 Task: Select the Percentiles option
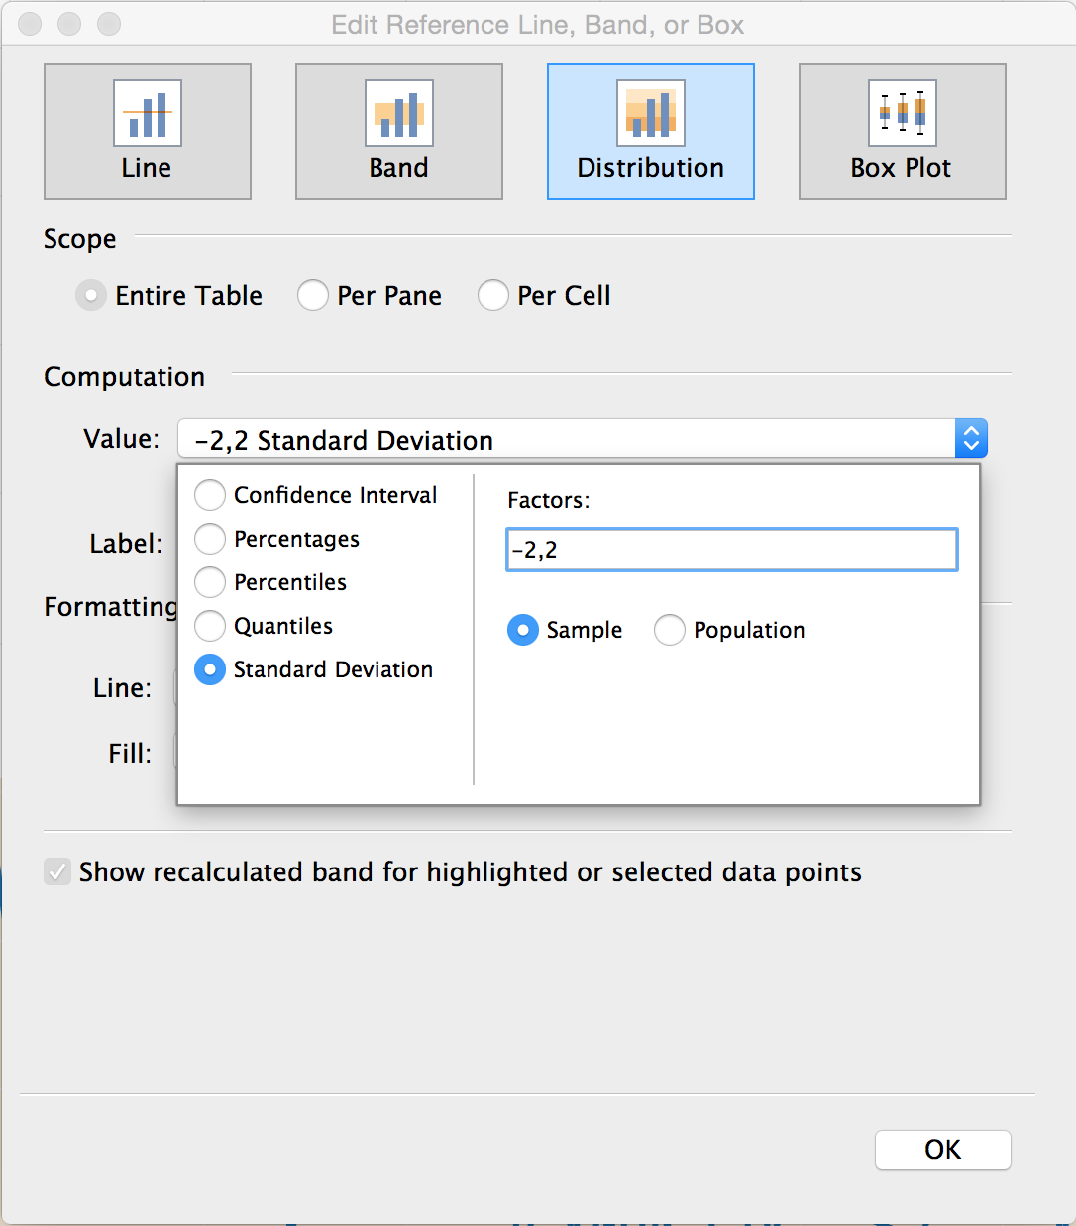(210, 582)
